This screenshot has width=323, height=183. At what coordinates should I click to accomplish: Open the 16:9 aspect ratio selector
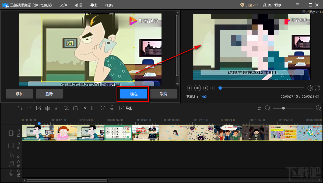(x=203, y=96)
